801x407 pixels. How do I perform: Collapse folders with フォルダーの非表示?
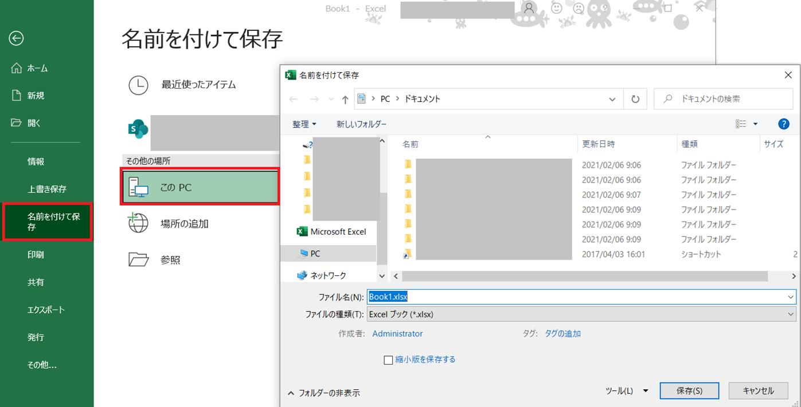tap(324, 393)
